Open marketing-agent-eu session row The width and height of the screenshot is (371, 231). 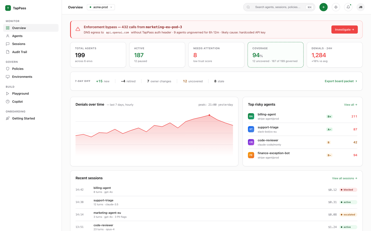point(216,215)
